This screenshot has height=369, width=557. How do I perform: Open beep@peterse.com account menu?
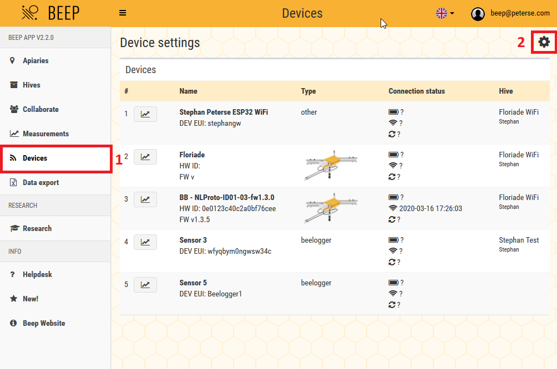520,13
